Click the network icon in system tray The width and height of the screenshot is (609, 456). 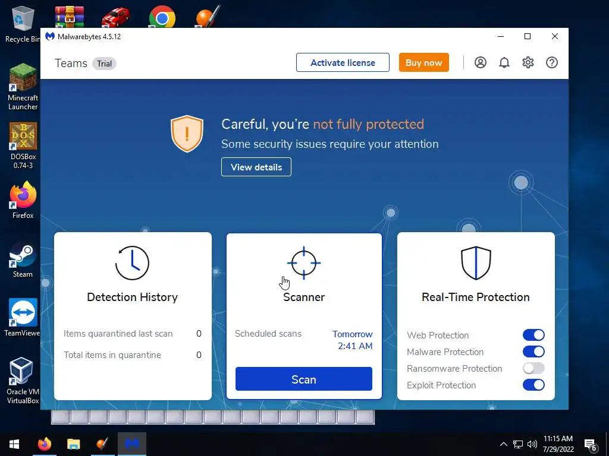click(518, 444)
